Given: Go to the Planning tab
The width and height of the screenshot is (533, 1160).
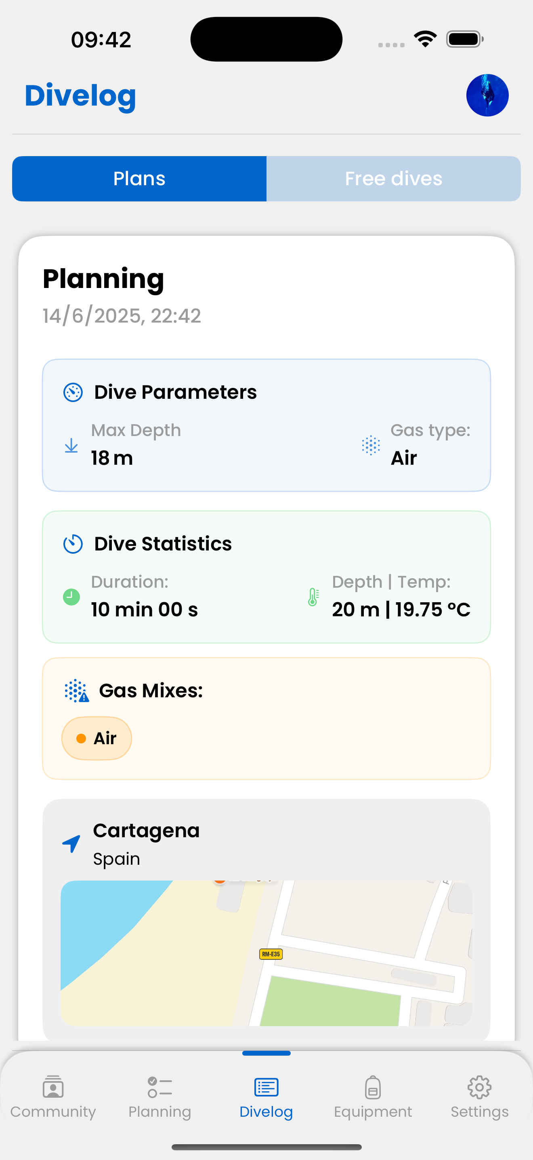Looking at the screenshot, I should 159,1097.
